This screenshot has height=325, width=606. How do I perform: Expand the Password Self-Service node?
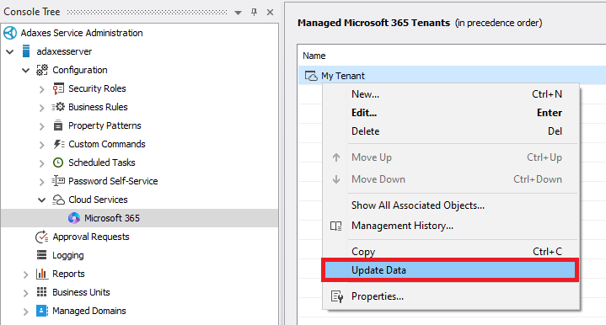tap(42, 182)
